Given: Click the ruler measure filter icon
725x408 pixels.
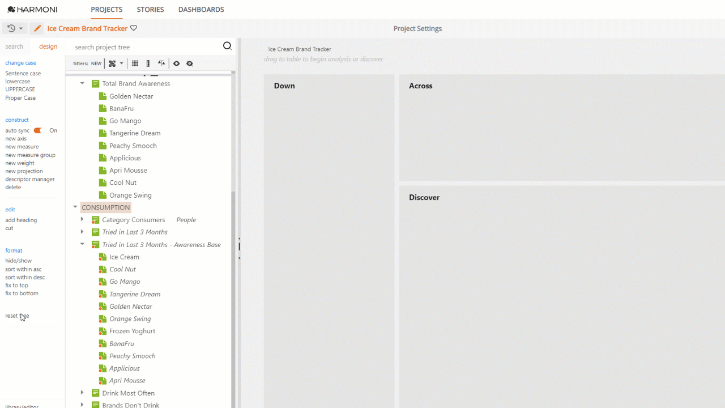Looking at the screenshot, I should point(148,63).
